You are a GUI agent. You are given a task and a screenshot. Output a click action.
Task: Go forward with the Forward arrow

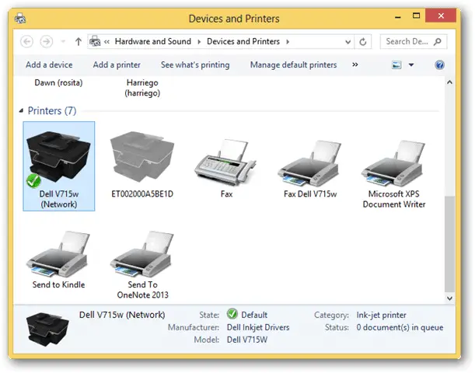47,41
